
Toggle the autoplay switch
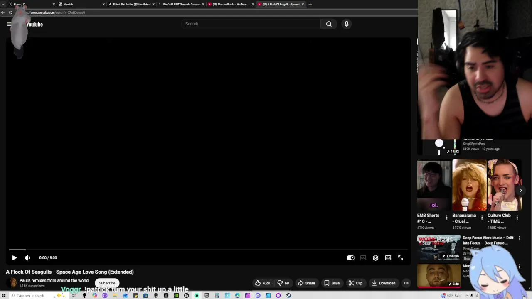pos(350,257)
